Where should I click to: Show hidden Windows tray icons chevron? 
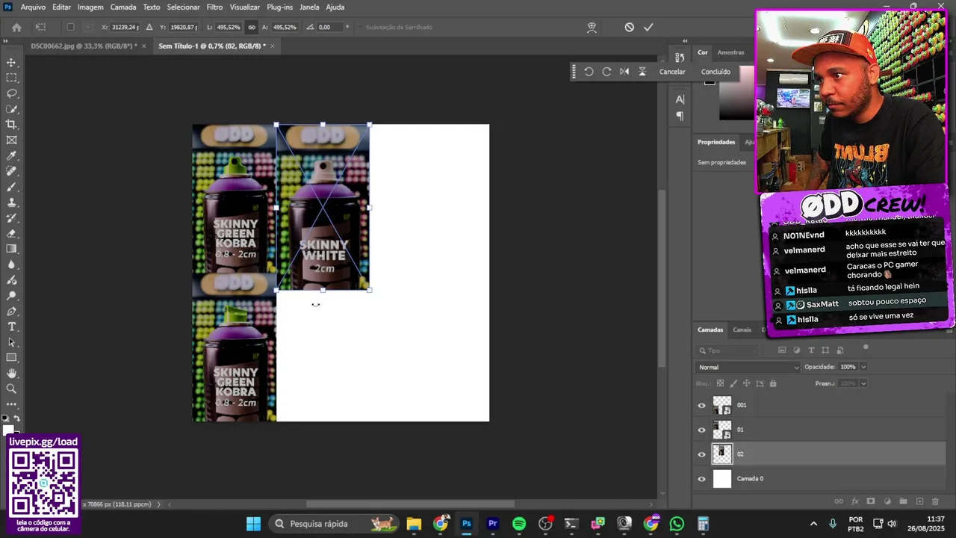(813, 524)
